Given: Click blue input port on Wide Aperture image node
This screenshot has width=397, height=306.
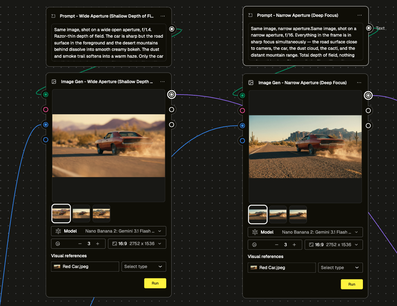Looking at the screenshot, I should pyautogui.click(x=46, y=125).
